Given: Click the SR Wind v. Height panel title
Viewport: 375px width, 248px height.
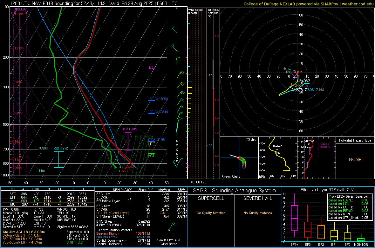Looking at the screenshot, I should [309, 144].
